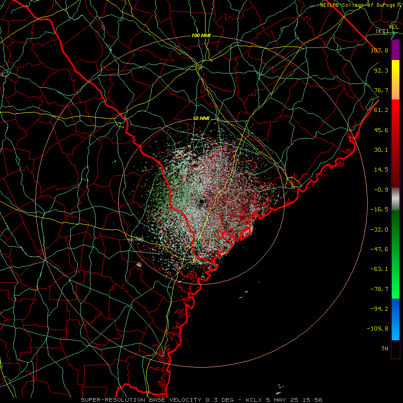Click the purple segment of the color bar
403x403 pixels.
pos(395,50)
